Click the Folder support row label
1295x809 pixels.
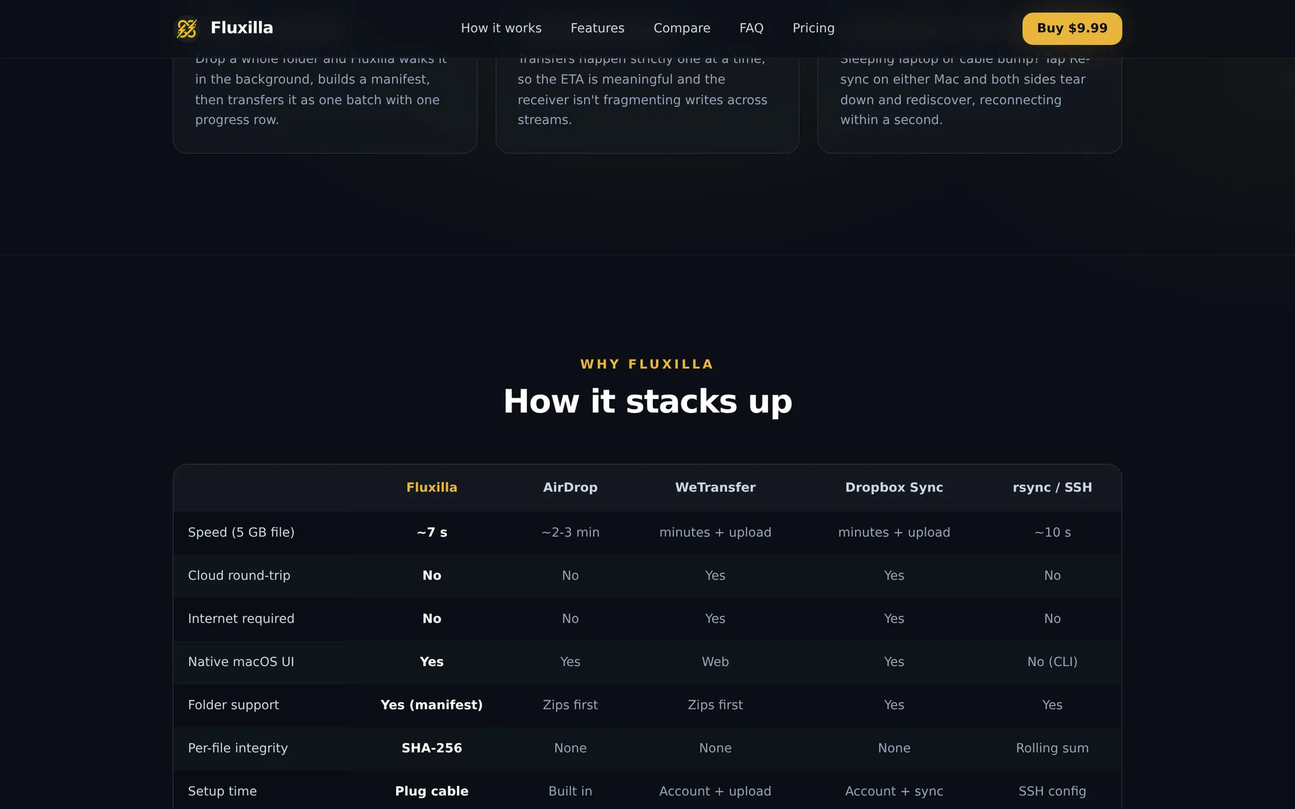233,705
